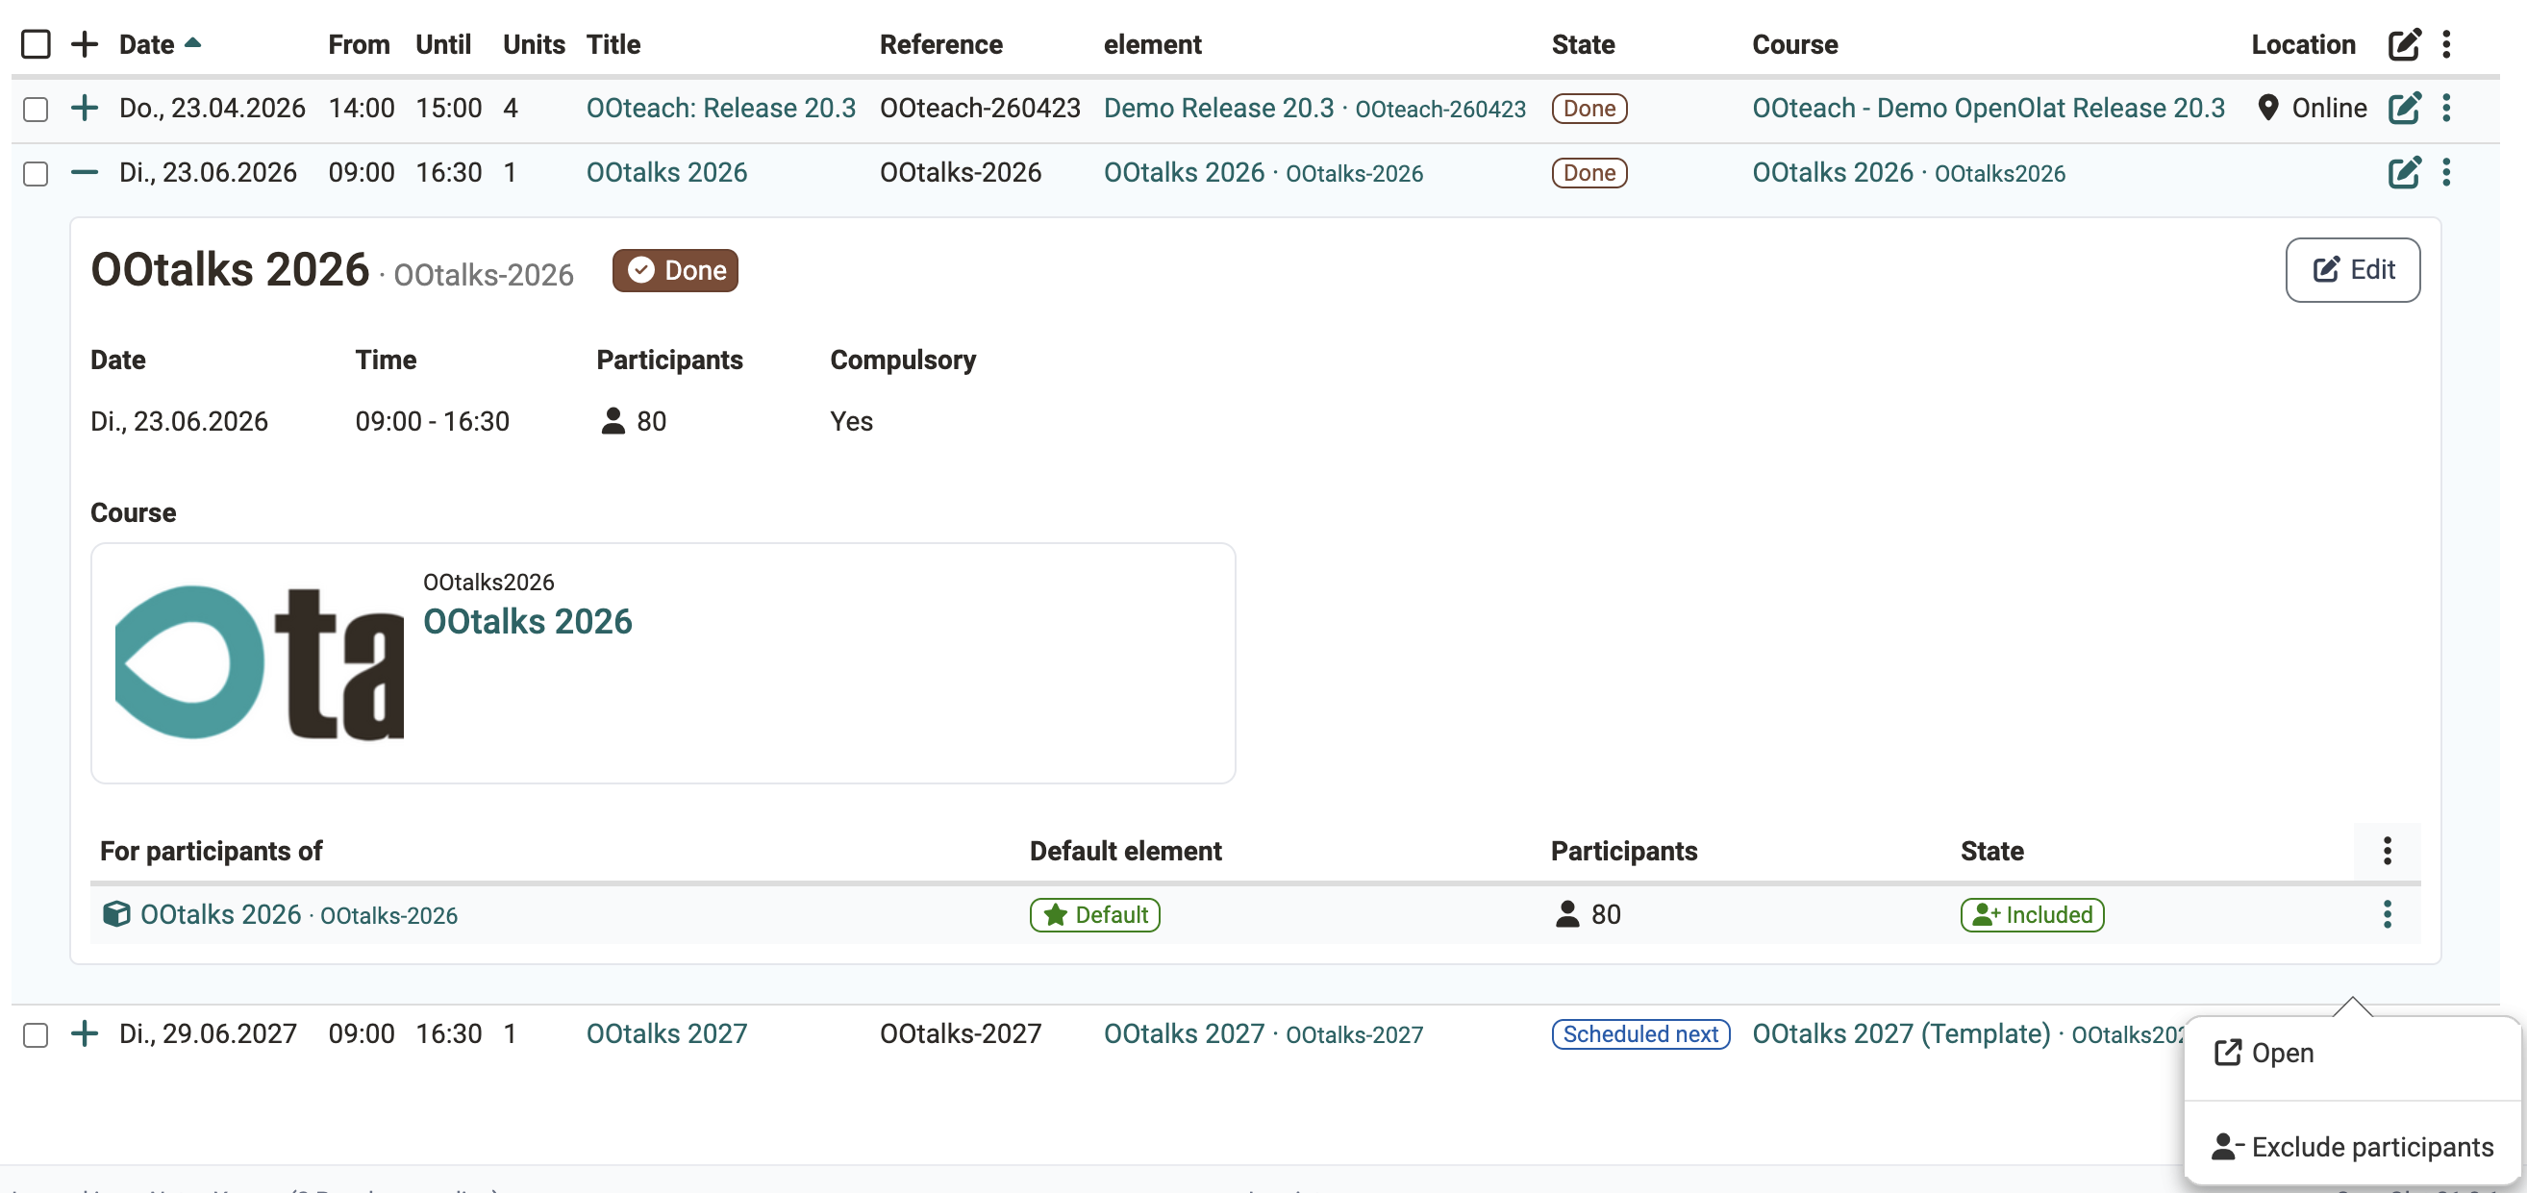Click the OOteach-260423 reference cell
This screenshot has height=1193, width=2527.
(x=979, y=108)
